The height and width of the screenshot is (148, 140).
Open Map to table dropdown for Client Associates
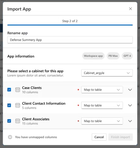[102, 121]
